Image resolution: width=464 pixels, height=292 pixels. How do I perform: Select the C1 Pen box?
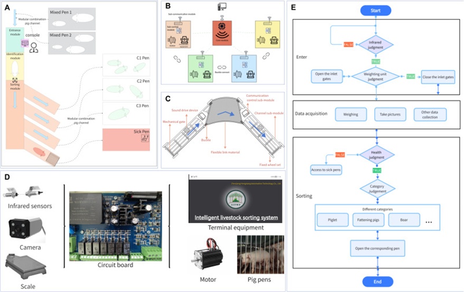126,65
